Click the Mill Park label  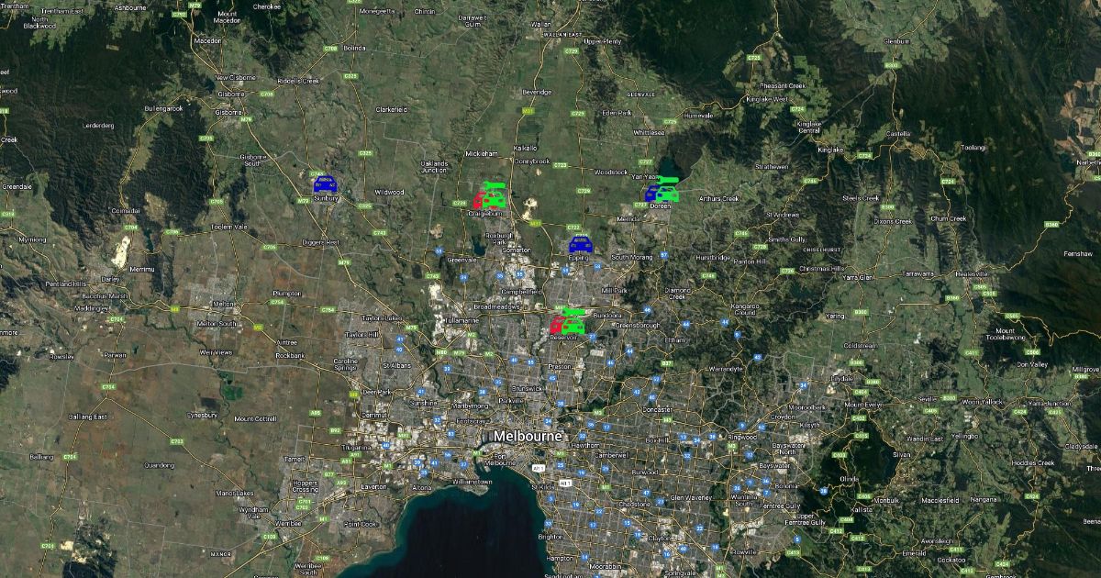tap(613, 290)
